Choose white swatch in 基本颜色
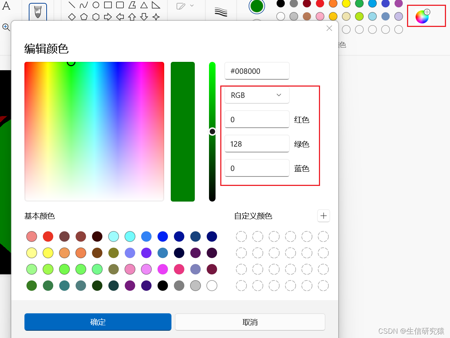This screenshot has height=338, width=450. pos(212,286)
